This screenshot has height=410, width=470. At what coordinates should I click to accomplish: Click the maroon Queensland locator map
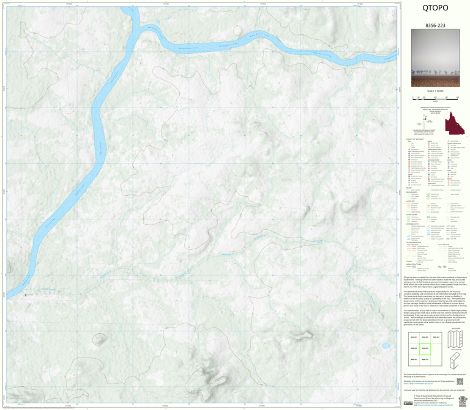click(x=455, y=123)
